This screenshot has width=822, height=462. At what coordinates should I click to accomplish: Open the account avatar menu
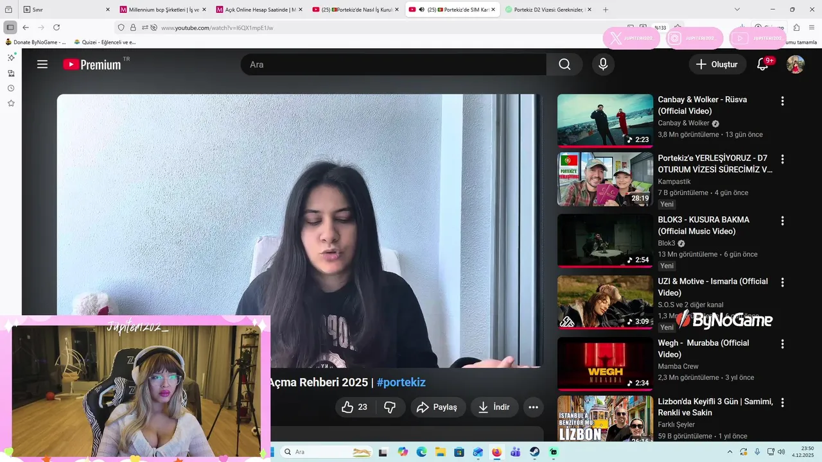point(796,64)
